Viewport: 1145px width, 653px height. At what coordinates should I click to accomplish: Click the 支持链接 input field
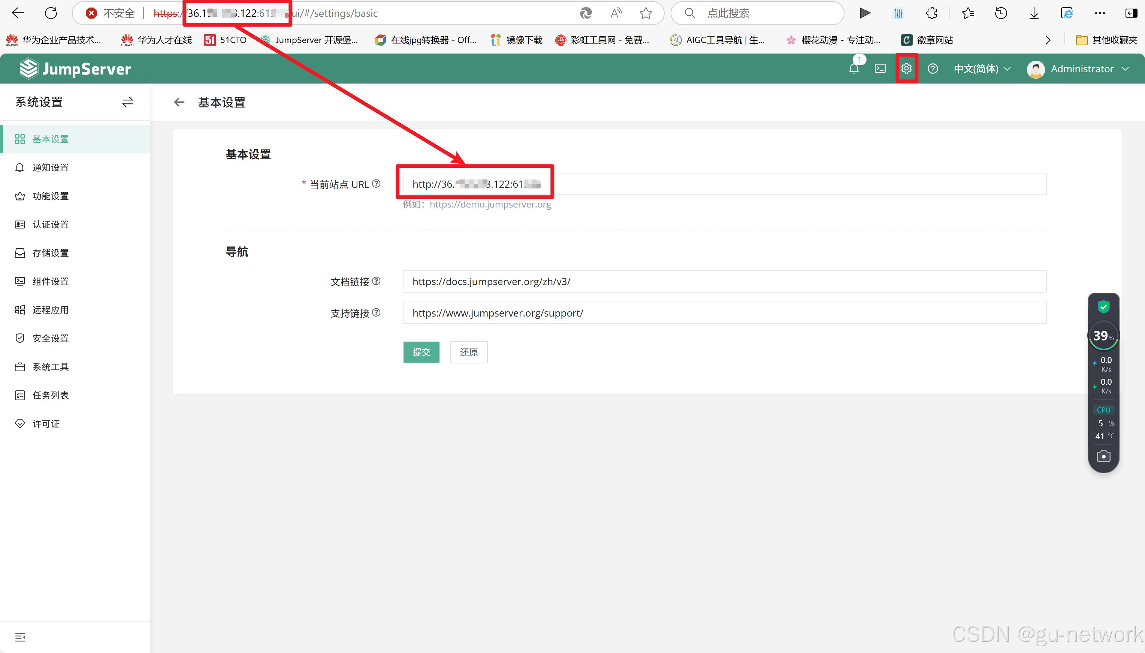point(724,313)
